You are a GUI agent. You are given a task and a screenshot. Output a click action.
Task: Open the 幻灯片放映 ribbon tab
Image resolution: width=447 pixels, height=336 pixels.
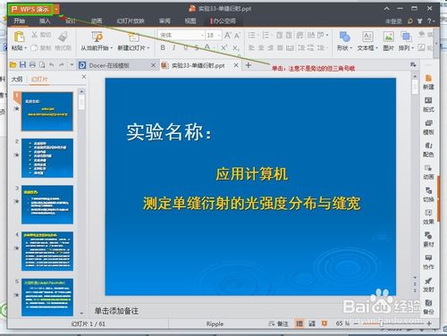[x=131, y=21]
